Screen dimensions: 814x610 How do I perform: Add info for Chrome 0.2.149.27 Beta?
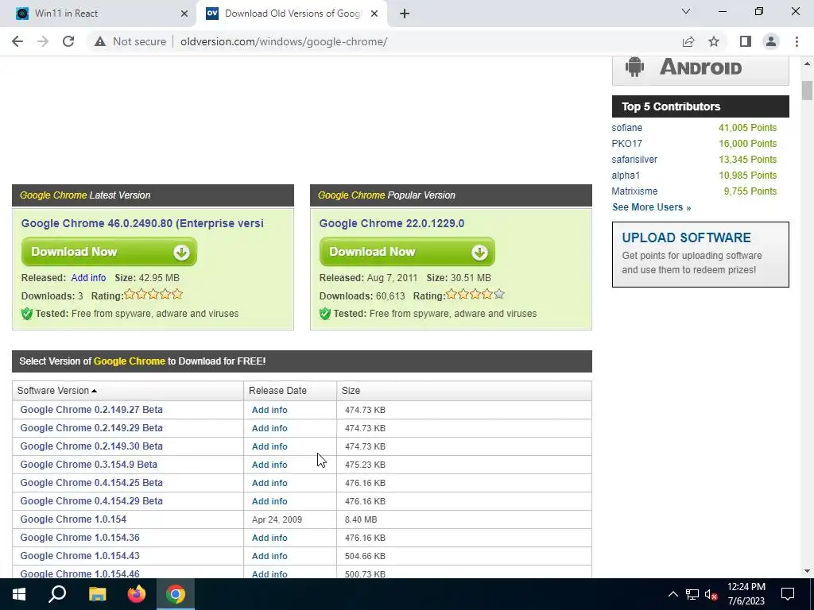point(269,410)
